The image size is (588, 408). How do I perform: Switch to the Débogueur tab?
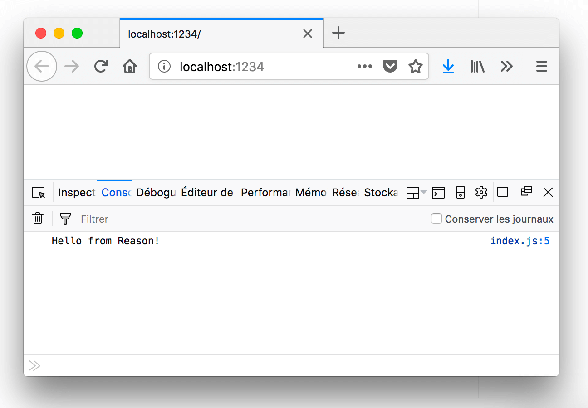pyautogui.click(x=156, y=193)
